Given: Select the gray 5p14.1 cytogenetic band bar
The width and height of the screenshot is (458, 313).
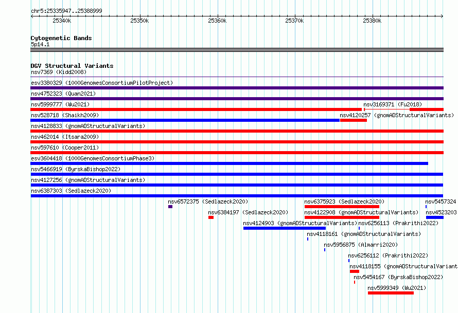Looking at the screenshot, I should point(237,50).
